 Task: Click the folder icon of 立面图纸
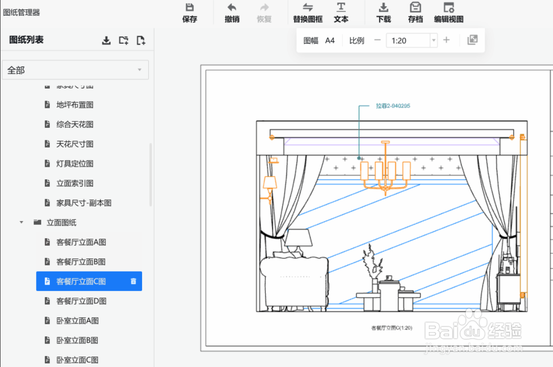[38, 222]
